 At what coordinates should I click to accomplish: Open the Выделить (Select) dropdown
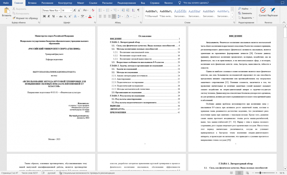click(246, 18)
